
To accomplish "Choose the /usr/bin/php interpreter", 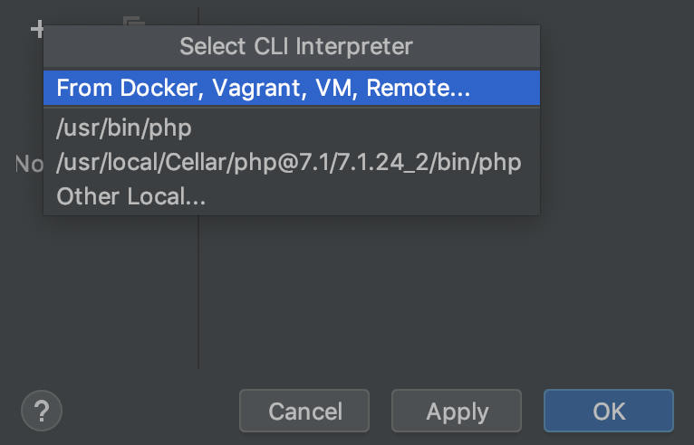I will (x=124, y=128).
